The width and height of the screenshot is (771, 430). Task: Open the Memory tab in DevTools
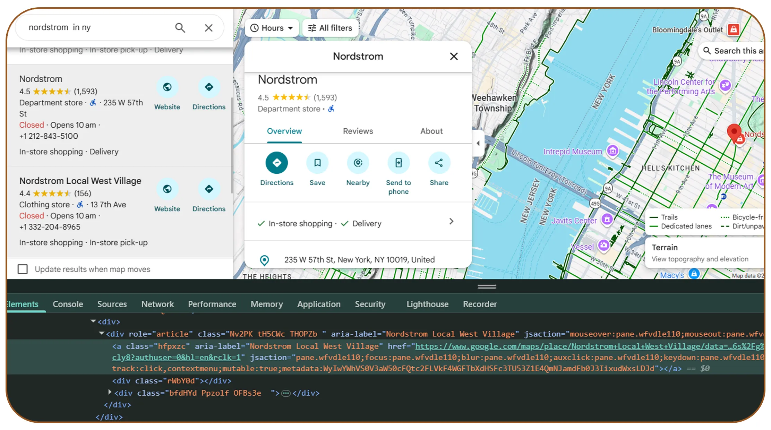point(267,304)
